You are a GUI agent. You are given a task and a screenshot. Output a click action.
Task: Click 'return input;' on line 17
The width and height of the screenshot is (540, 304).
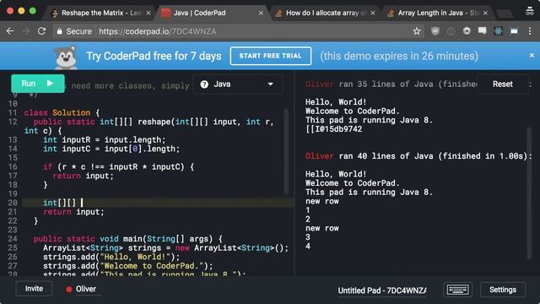(83, 176)
